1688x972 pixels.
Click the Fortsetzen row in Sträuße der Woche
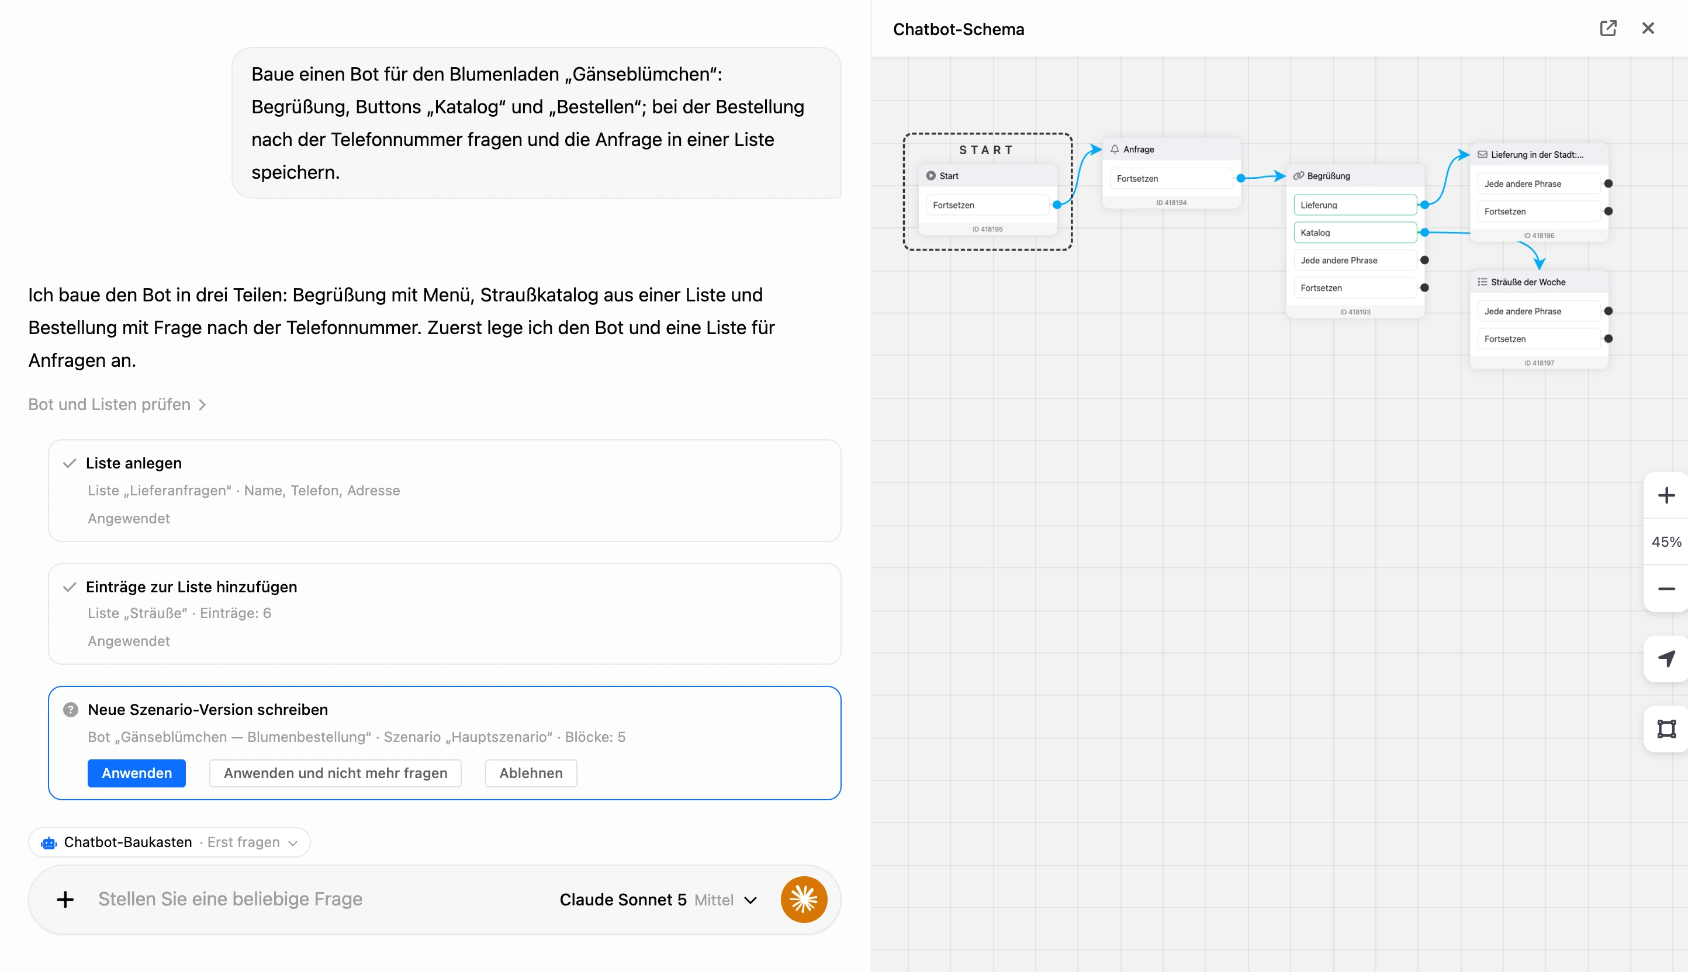coord(1538,339)
